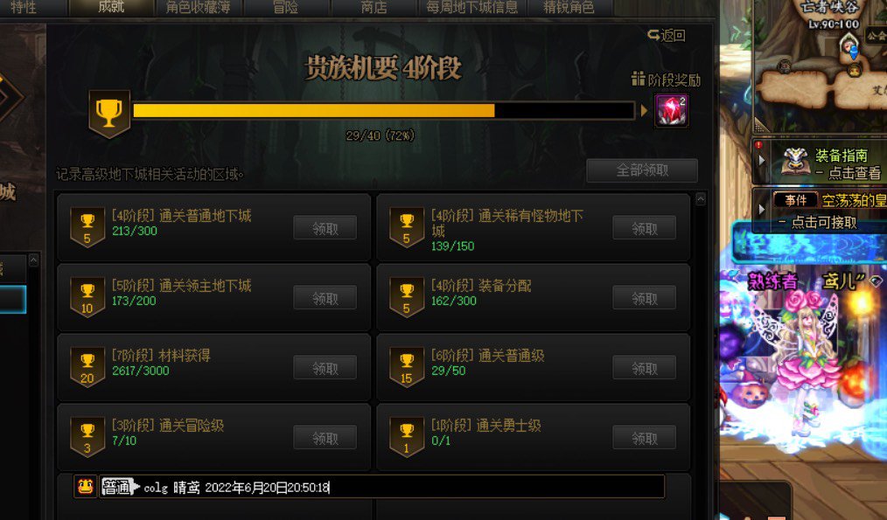
Task: Expand the 装备指南 panel arrow
Action: coord(761,161)
